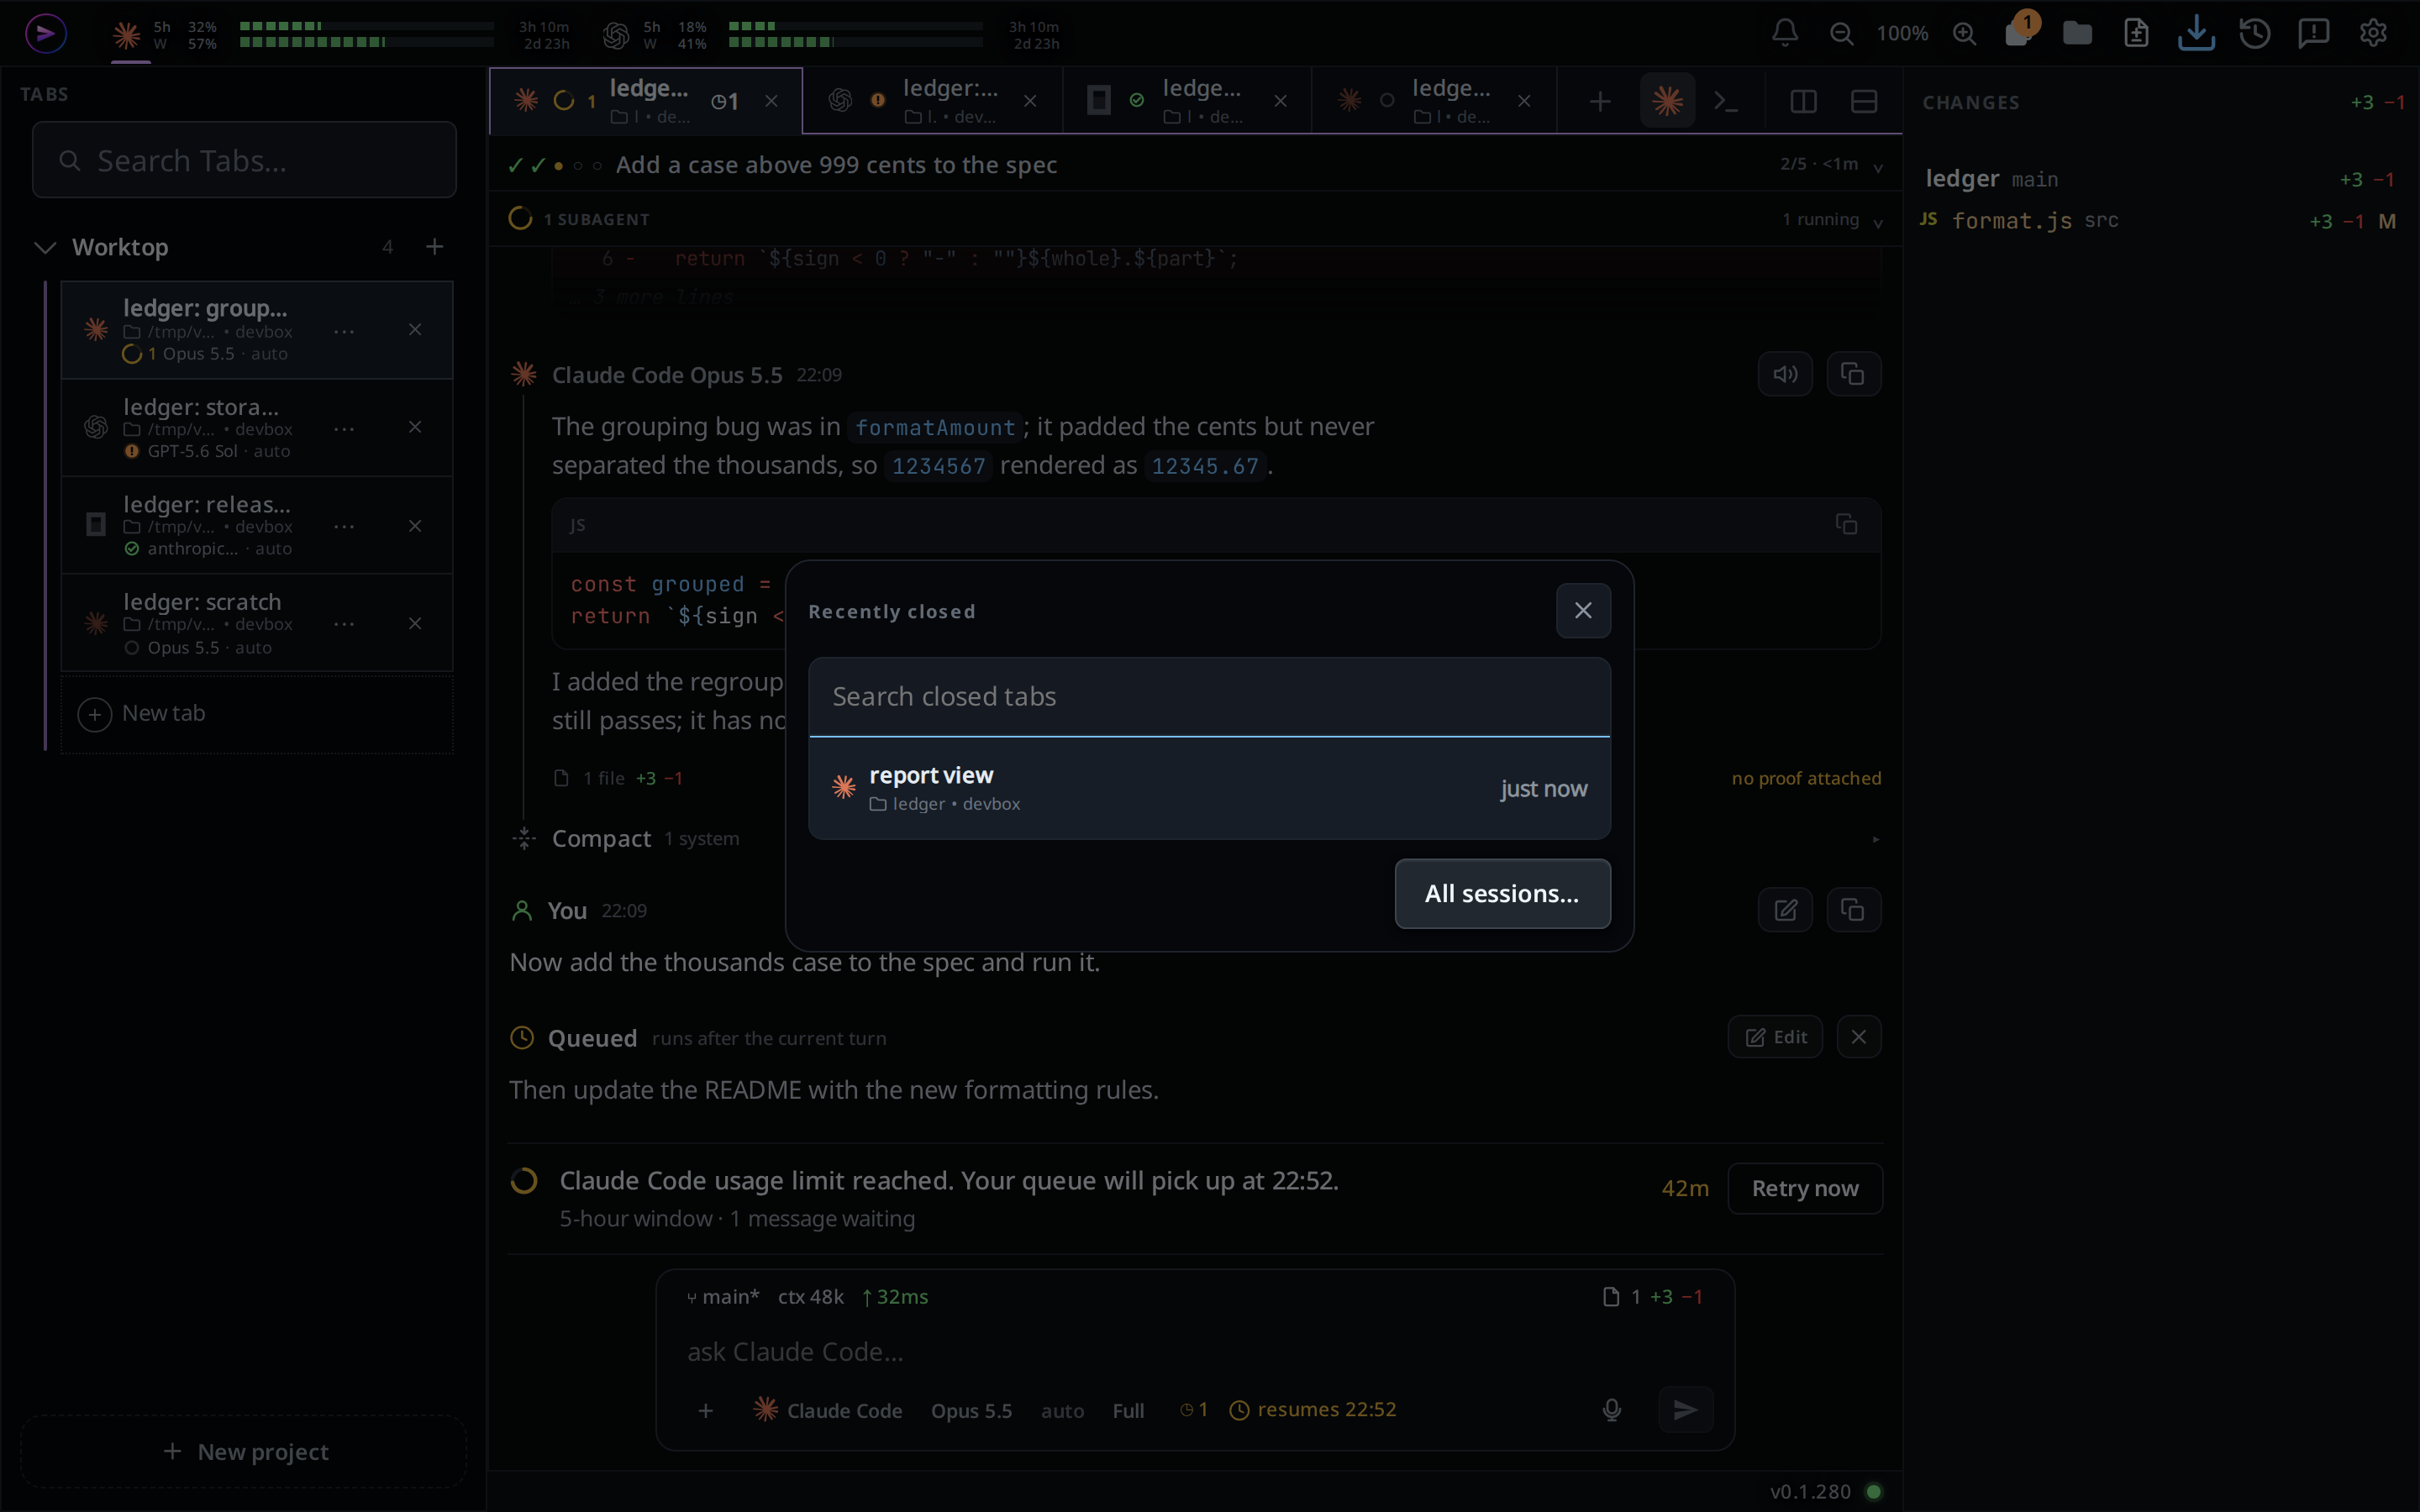Open the Full context selector
Image resolution: width=2420 pixels, height=1512 pixels.
click(x=1128, y=1411)
